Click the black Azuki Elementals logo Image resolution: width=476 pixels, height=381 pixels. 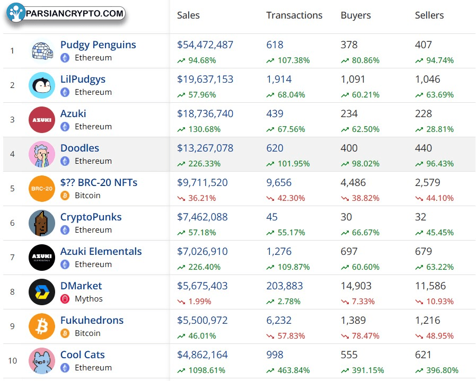coord(42,258)
